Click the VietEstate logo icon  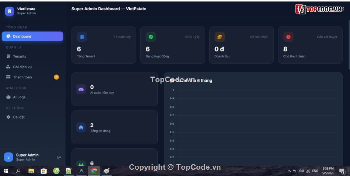tap(9, 11)
